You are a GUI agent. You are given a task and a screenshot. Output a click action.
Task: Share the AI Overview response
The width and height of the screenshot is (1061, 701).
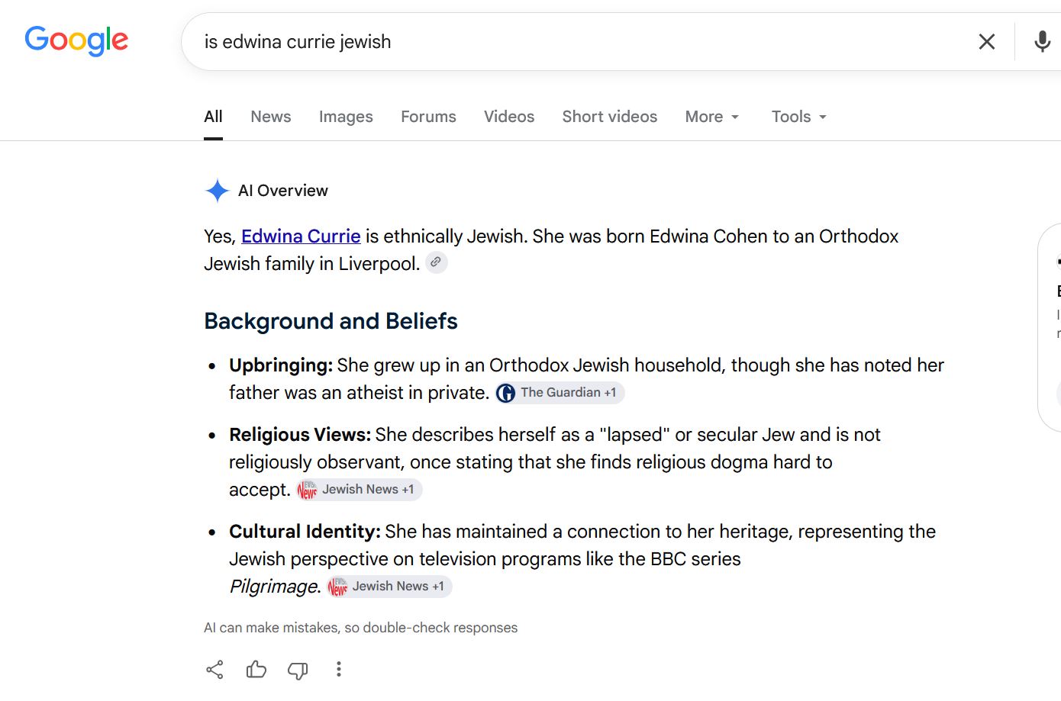(215, 670)
